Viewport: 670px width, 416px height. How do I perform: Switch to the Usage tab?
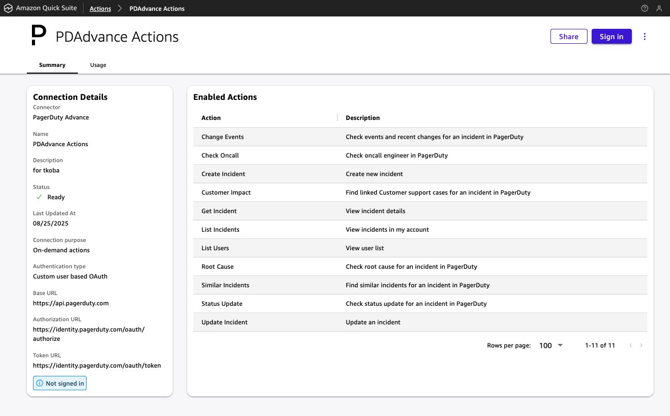98,65
